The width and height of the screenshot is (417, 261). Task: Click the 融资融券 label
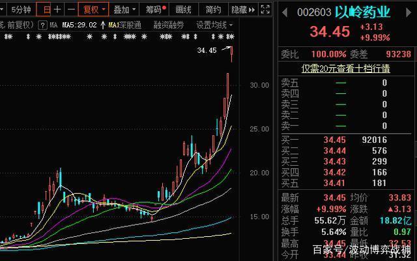tap(169, 25)
